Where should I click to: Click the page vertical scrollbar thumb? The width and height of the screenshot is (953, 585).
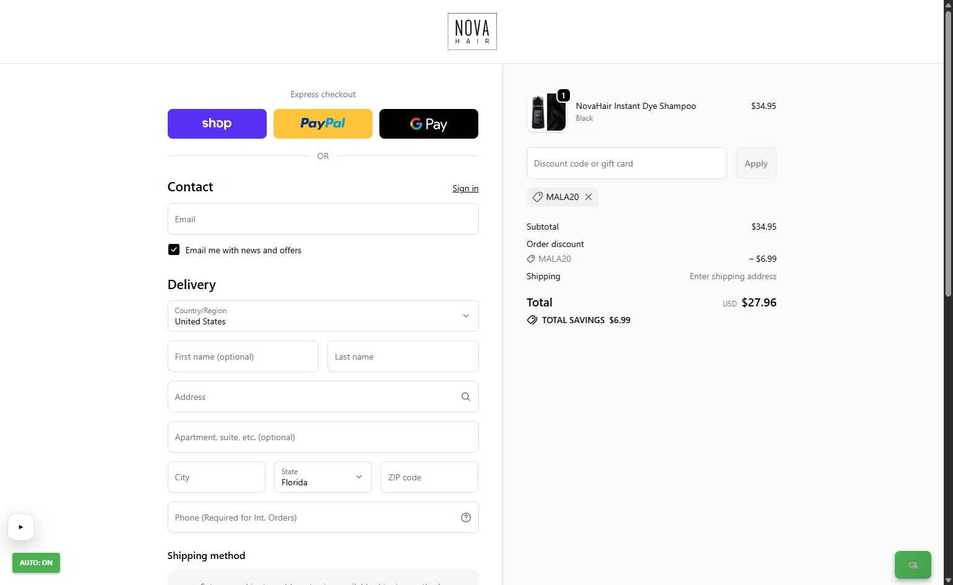[x=948, y=155]
